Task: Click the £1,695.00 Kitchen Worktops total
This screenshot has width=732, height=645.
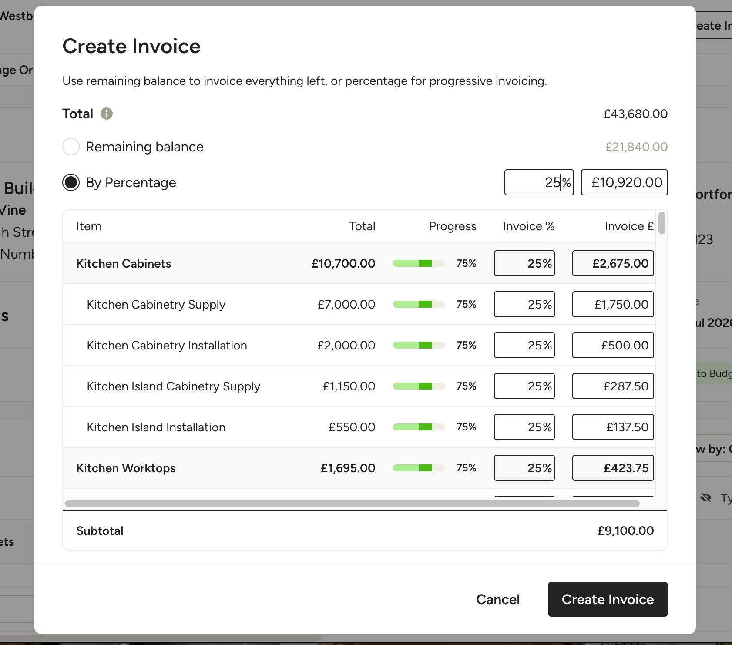Action: pos(348,468)
